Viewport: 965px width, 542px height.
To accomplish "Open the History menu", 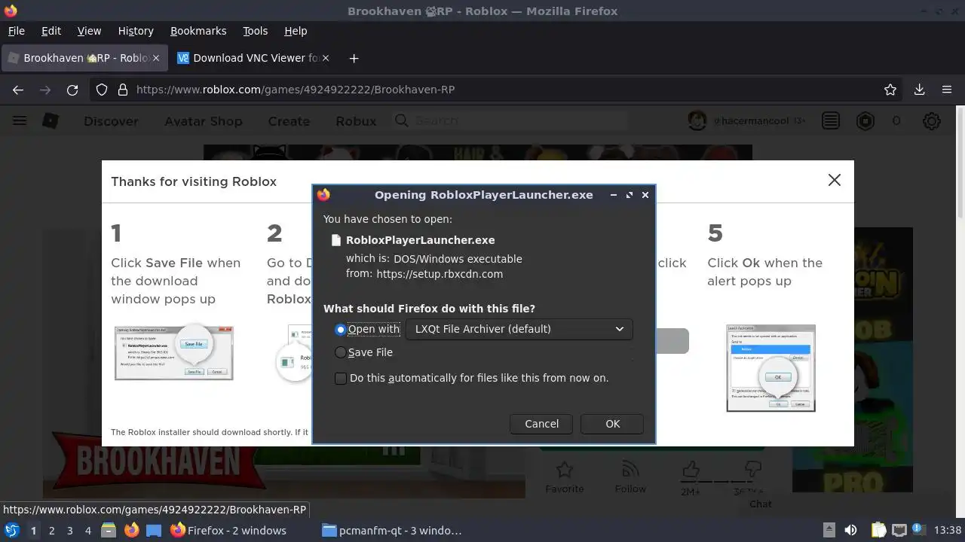I will [x=136, y=31].
